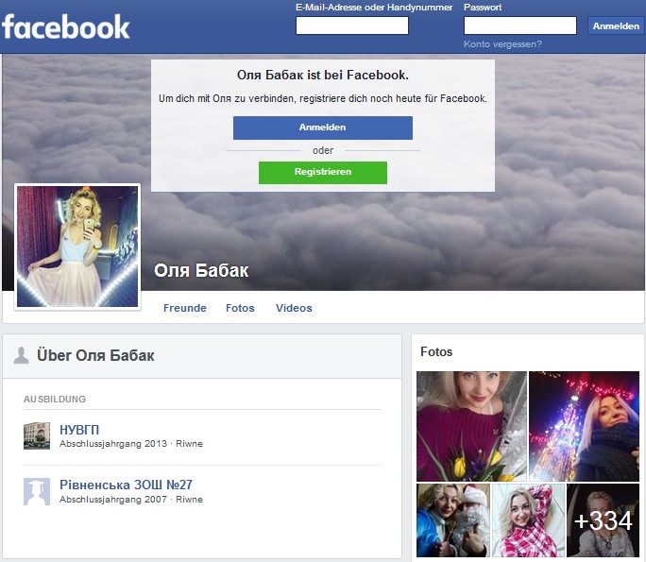Open the Konto vergessen? link
This screenshot has height=562, width=646.
pyautogui.click(x=502, y=44)
